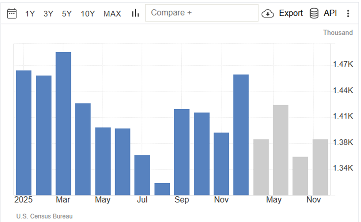This screenshot has height=222, width=361.
Task: Click the '2025' x-axis label
Action: point(23,199)
